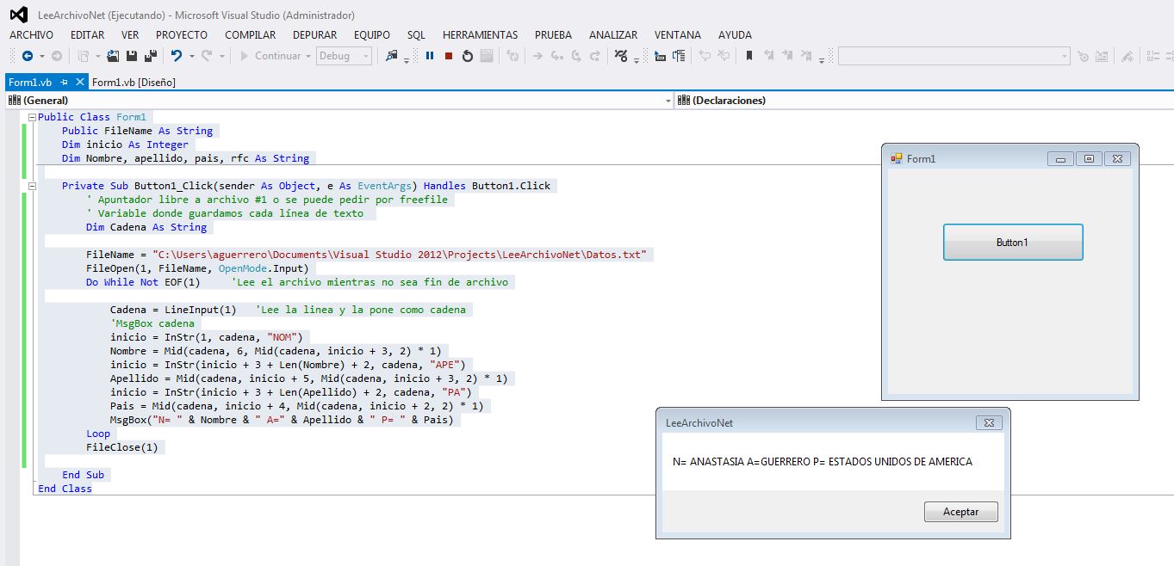Click the increase line indent icon
1174x566 pixels.
click(x=679, y=56)
